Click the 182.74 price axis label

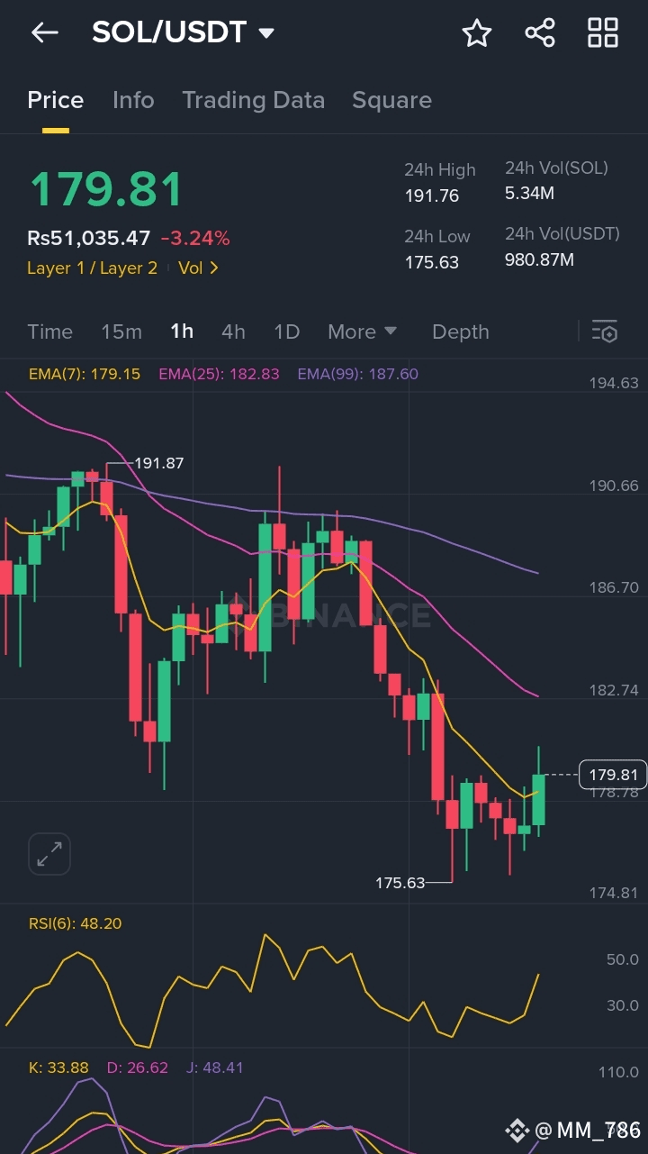click(614, 690)
